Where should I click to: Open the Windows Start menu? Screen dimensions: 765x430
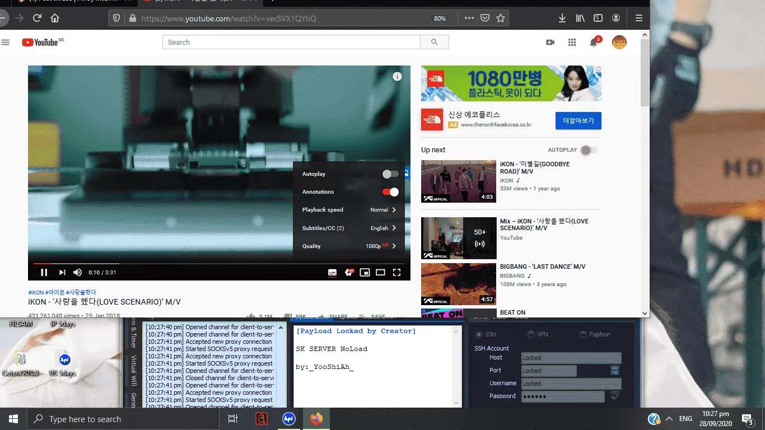coord(13,419)
